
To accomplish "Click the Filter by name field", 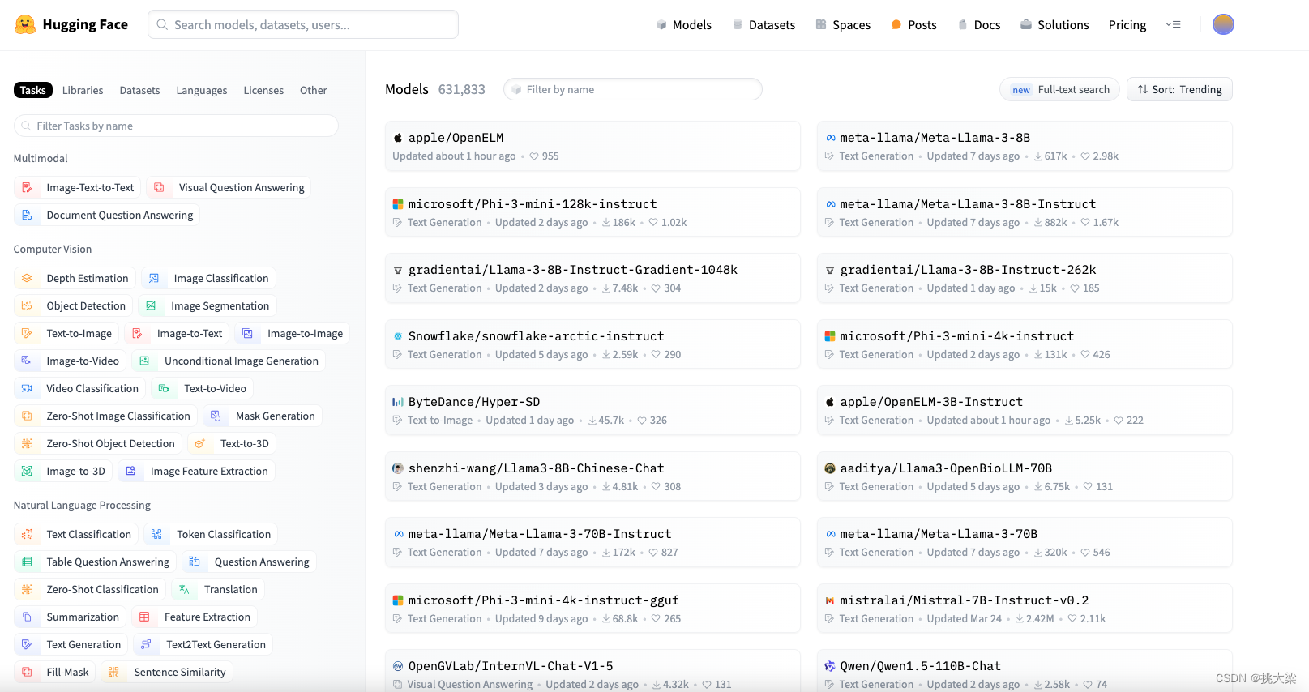I will [633, 89].
